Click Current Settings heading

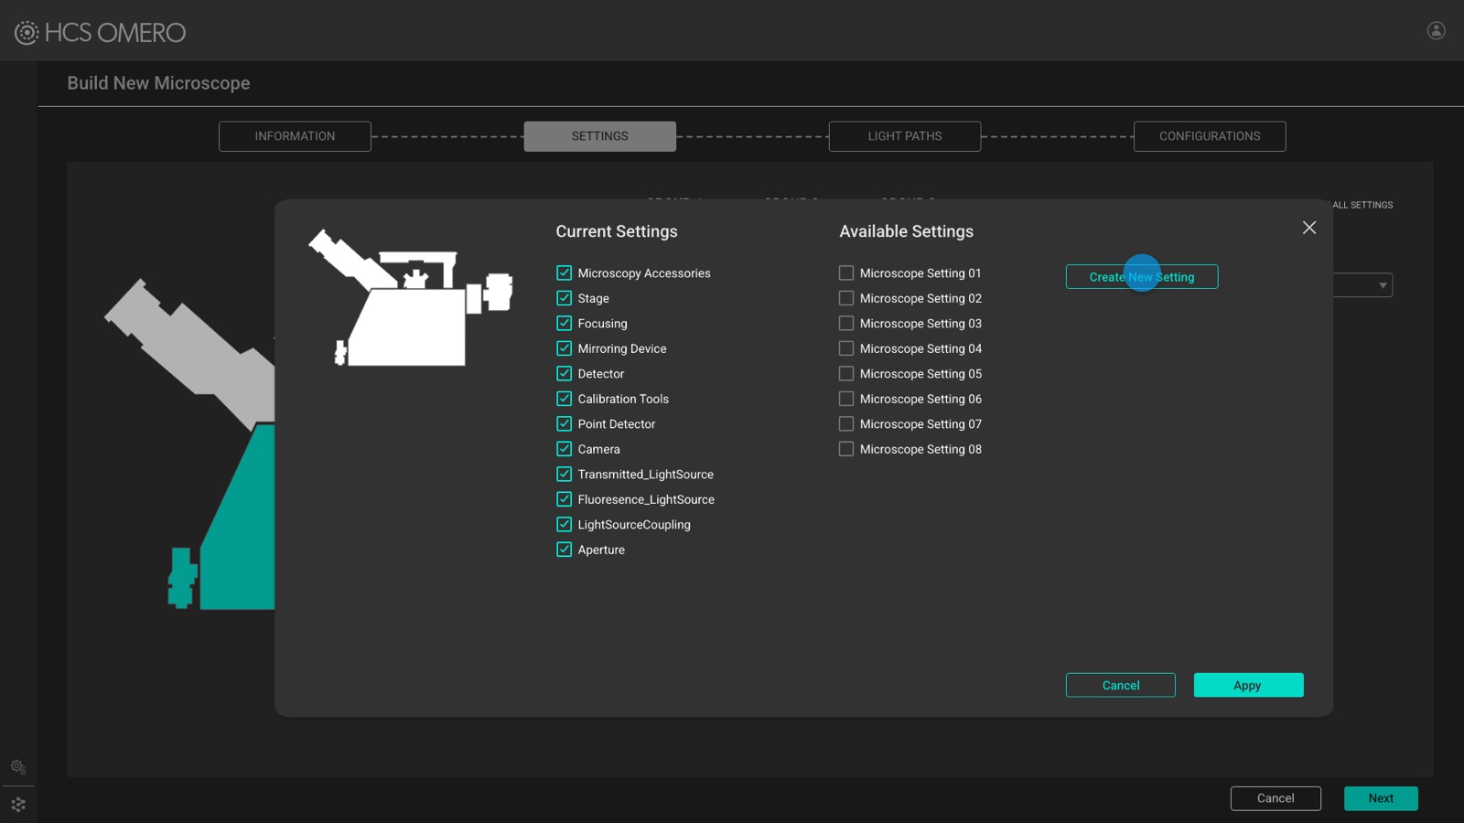pyautogui.click(x=617, y=231)
